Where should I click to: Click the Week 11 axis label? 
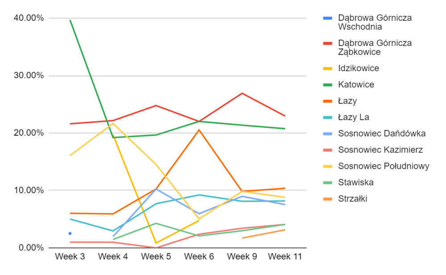[x=285, y=257]
